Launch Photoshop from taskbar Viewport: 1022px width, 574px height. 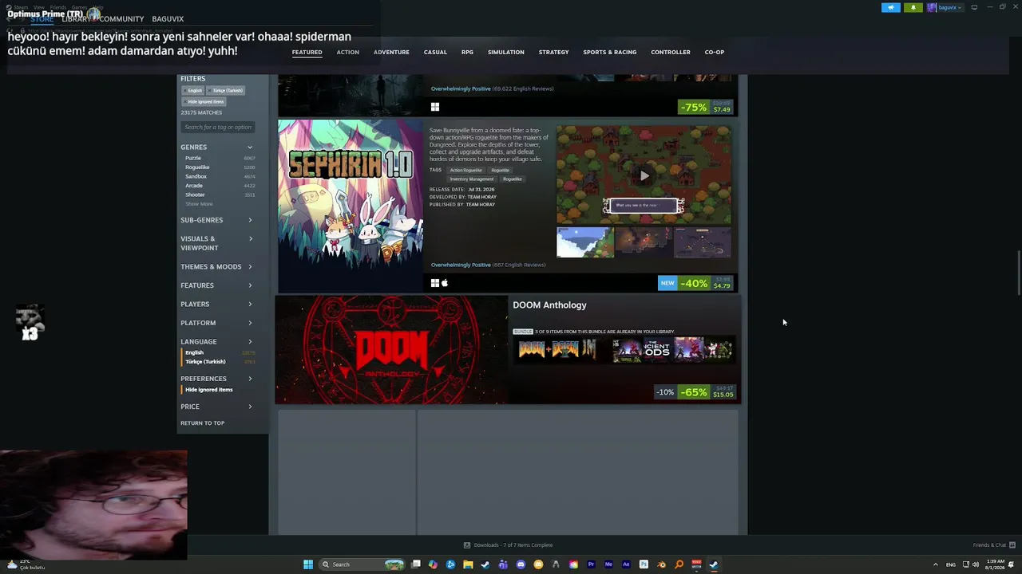[644, 564]
